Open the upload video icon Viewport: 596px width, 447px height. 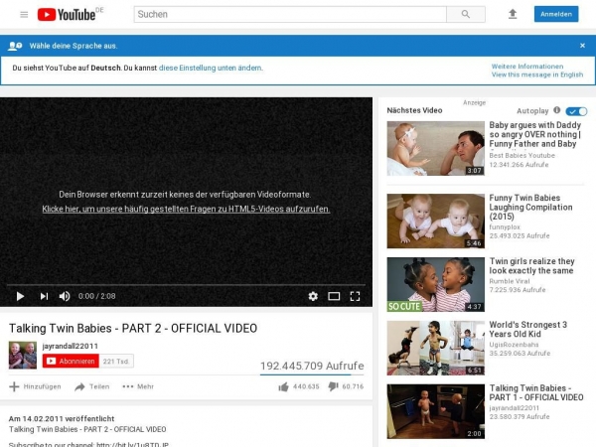pos(513,14)
